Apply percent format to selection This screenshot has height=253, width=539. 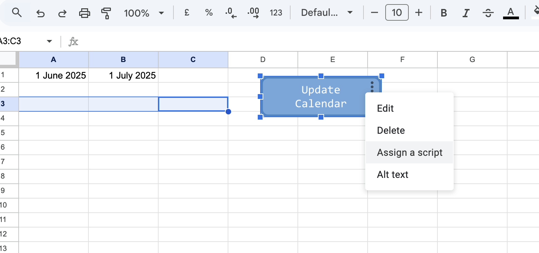pyautogui.click(x=209, y=13)
